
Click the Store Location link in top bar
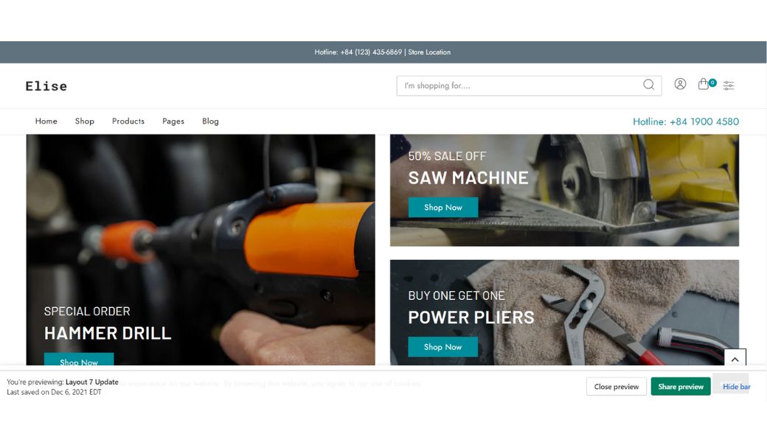point(429,52)
